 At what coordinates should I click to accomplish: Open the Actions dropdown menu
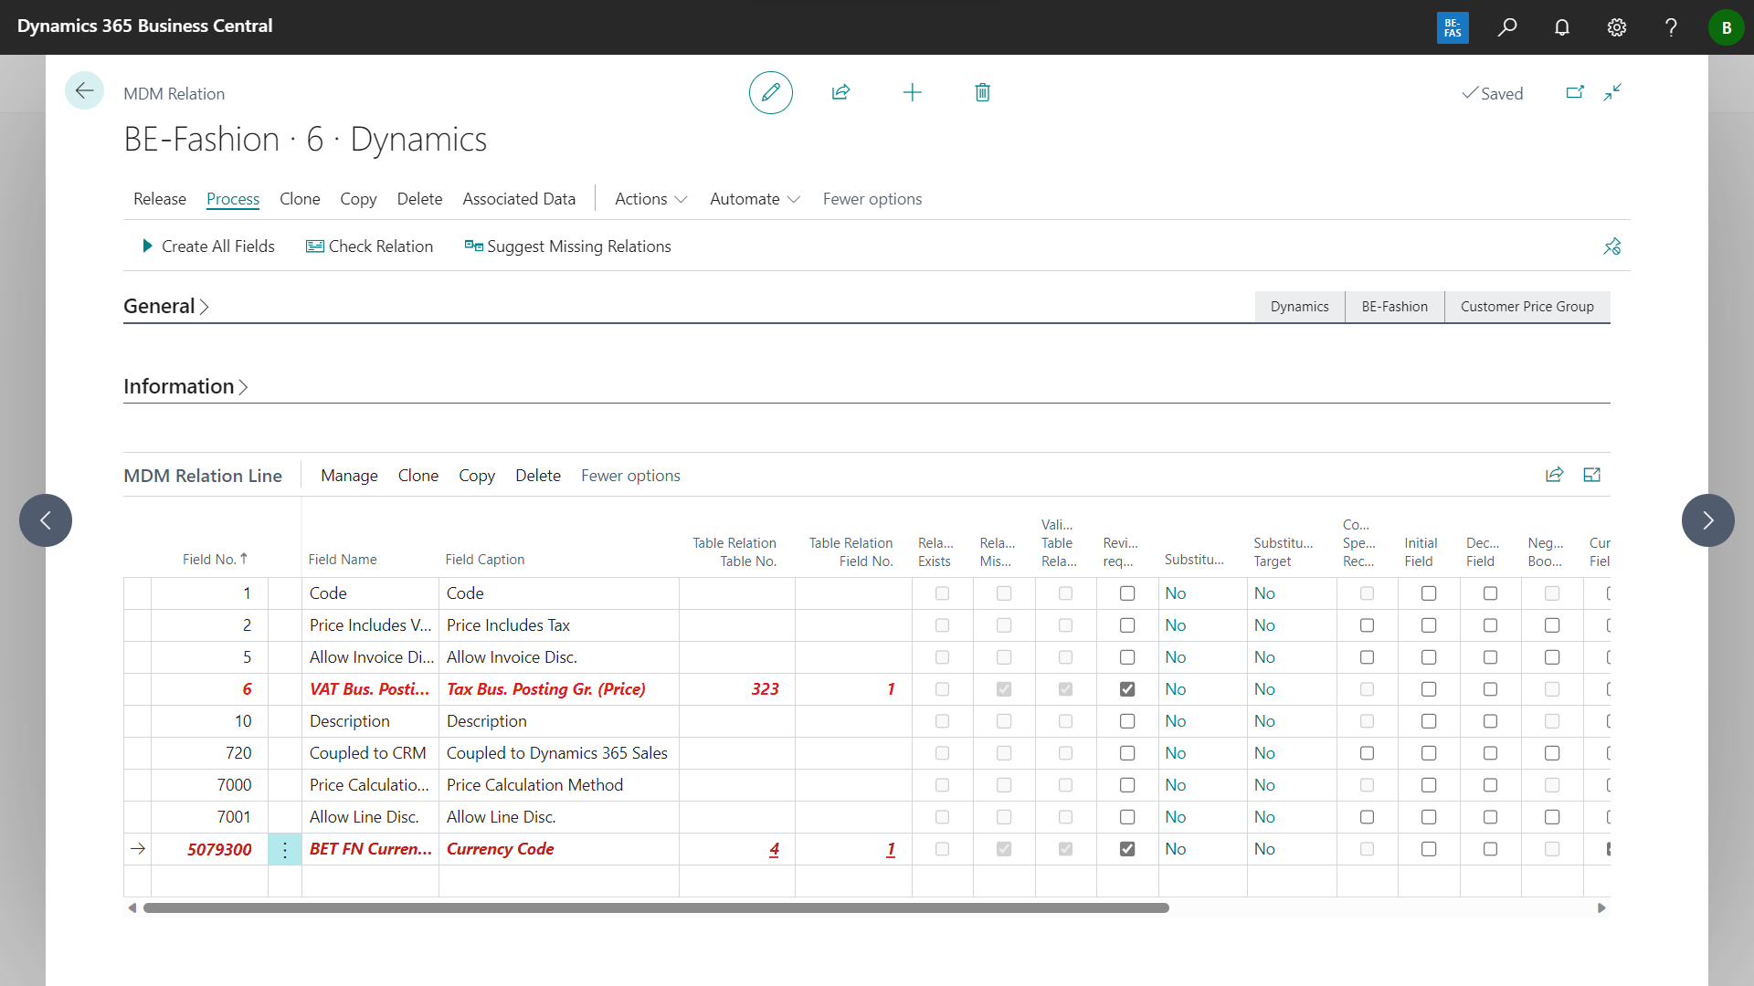tap(650, 199)
